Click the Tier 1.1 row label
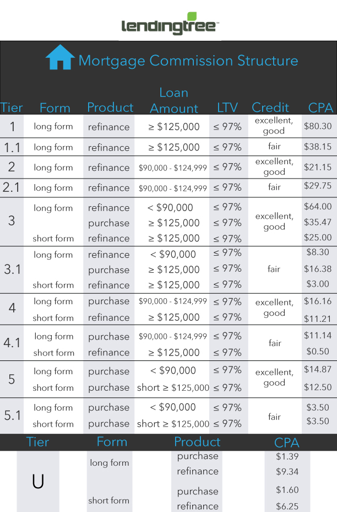This screenshot has height=512, width=337. [x=13, y=147]
